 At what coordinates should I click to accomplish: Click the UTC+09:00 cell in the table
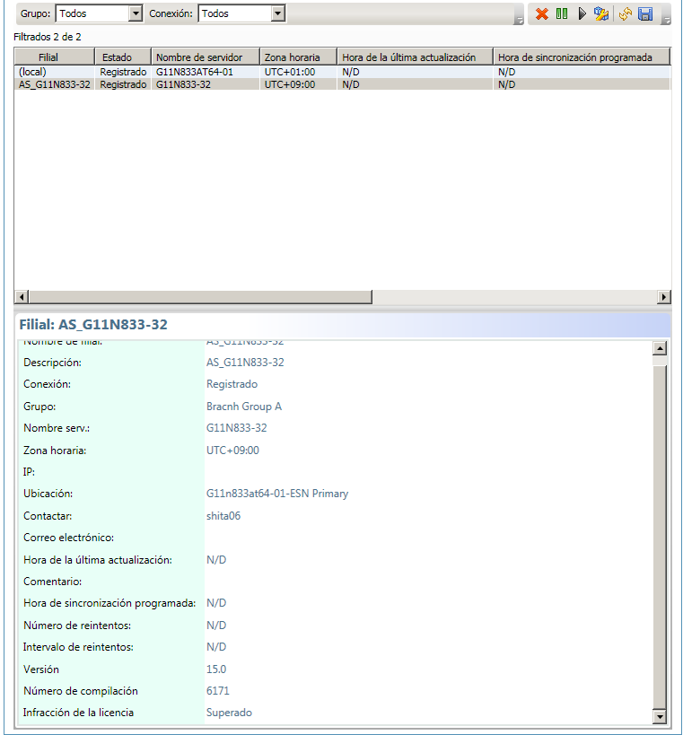click(x=290, y=84)
